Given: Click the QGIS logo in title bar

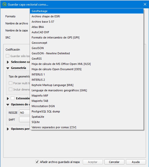Looking at the screenshot, I should (x=4, y=4).
